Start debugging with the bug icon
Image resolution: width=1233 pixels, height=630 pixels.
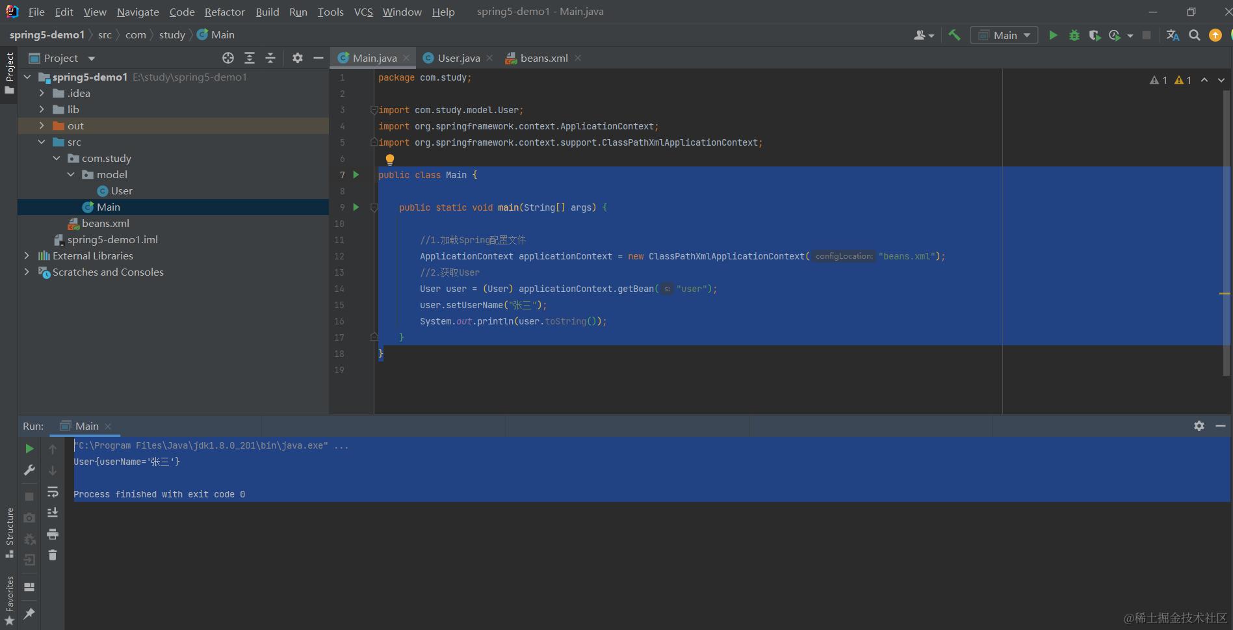tap(1074, 35)
